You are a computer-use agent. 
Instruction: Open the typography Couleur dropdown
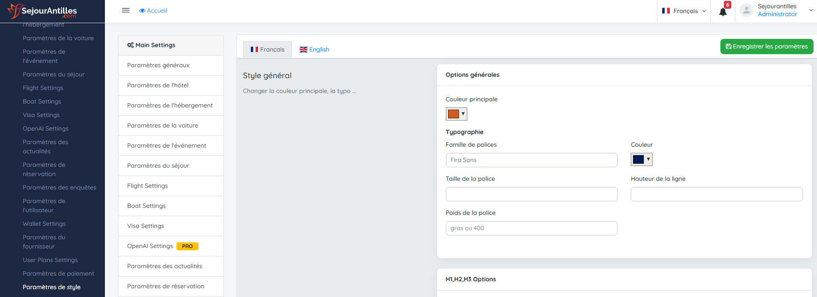tap(641, 159)
